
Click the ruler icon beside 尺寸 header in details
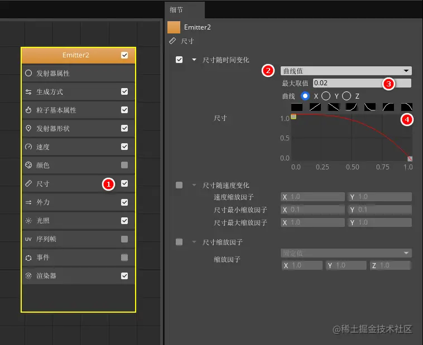[x=172, y=41]
